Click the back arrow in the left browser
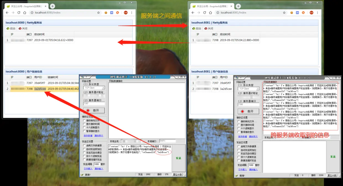Image resolution: width=343 pixels, height=186 pixels. tap(7, 12)
